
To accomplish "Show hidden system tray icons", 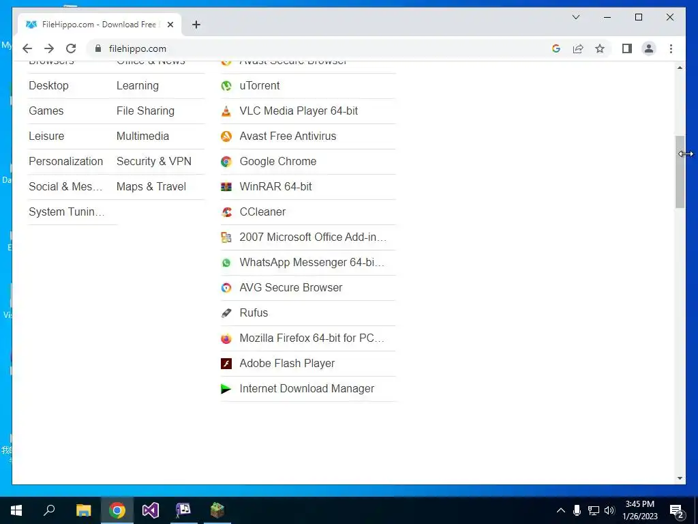I will point(561,510).
